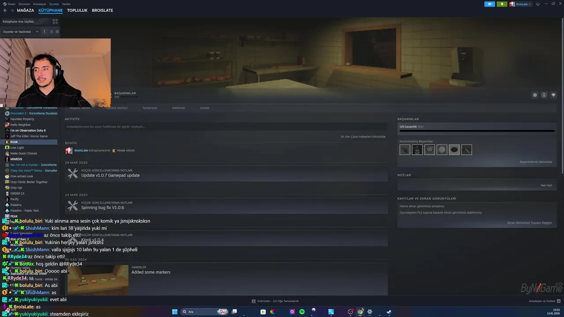Click the clock recent filter icon

pyautogui.click(x=52, y=32)
